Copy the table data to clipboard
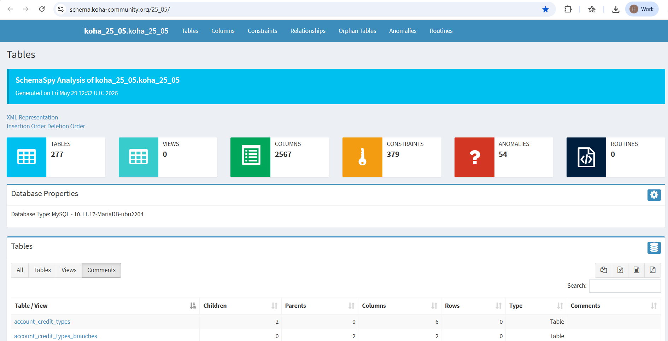Viewport: 668px width, 341px height. (604, 270)
